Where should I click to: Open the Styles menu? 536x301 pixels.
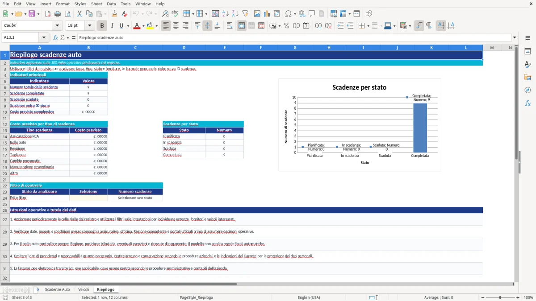tap(80, 4)
